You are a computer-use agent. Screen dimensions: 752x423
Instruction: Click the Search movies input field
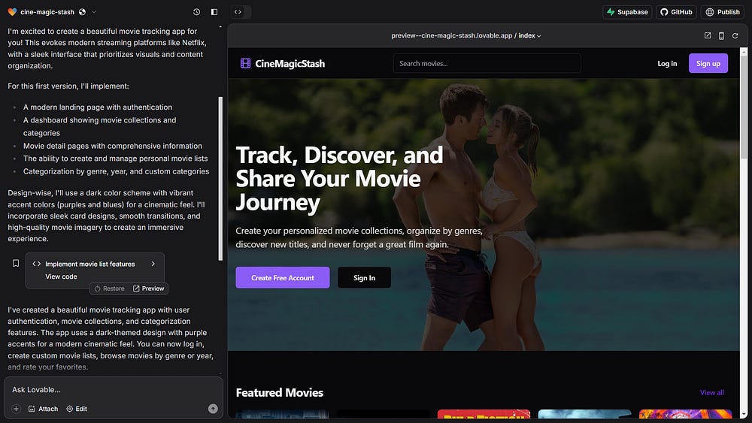pyautogui.click(x=487, y=63)
